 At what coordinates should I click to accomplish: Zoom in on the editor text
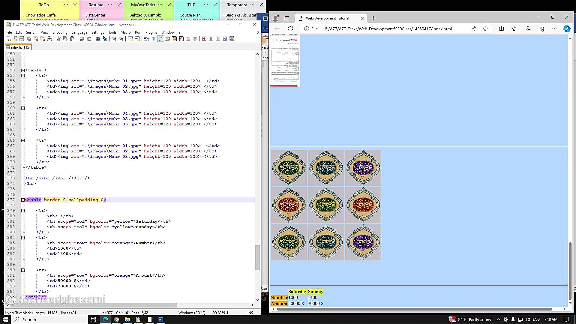[114, 39]
